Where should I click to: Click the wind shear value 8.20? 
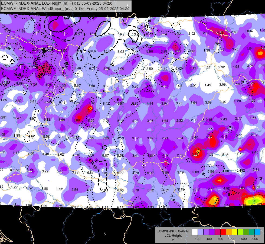(91, 121)
